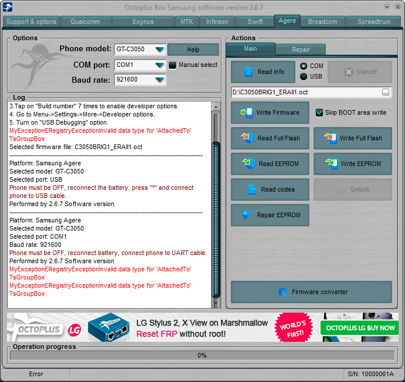The width and height of the screenshot is (405, 382).
Task: Click the Error status bar text
Action: tap(36, 374)
